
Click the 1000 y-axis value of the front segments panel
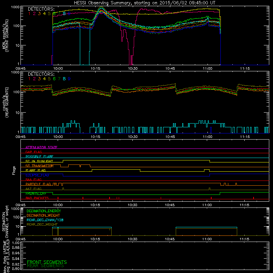[15, 7]
